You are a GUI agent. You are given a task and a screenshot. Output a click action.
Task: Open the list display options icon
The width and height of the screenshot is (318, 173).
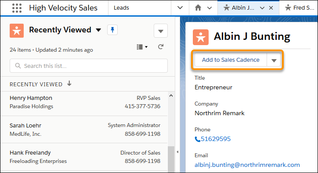pos(142,47)
